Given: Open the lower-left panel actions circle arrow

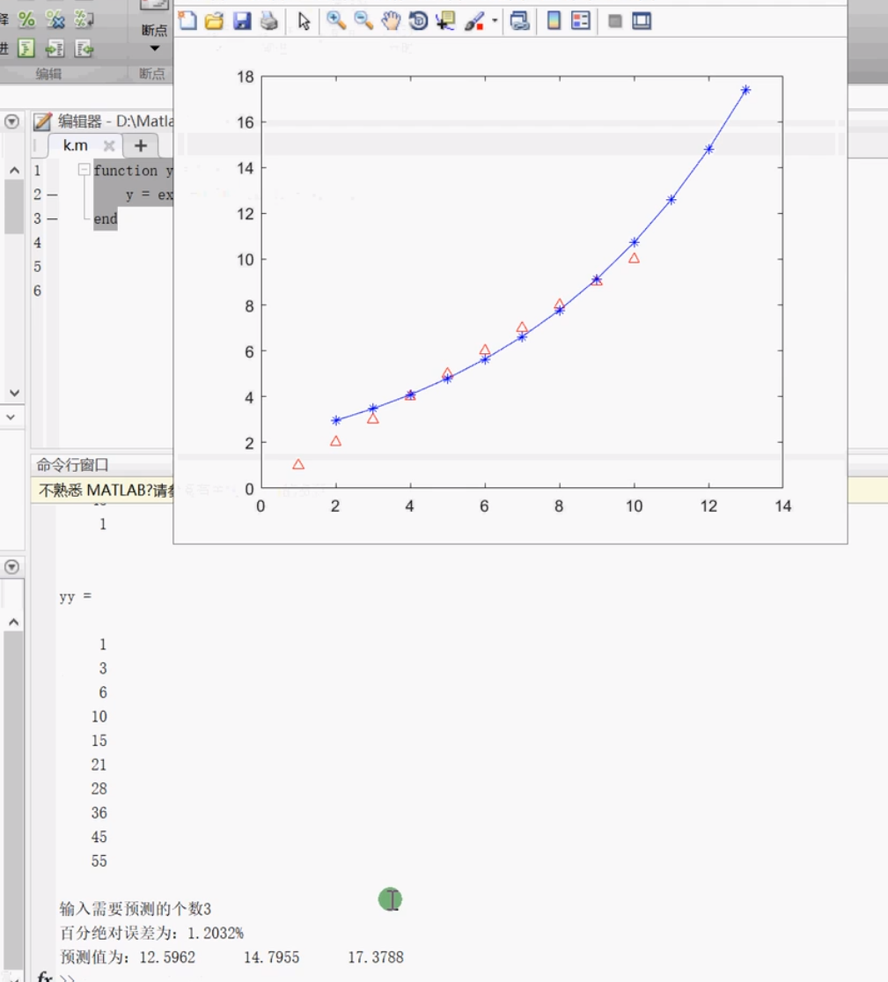Looking at the screenshot, I should point(12,567).
